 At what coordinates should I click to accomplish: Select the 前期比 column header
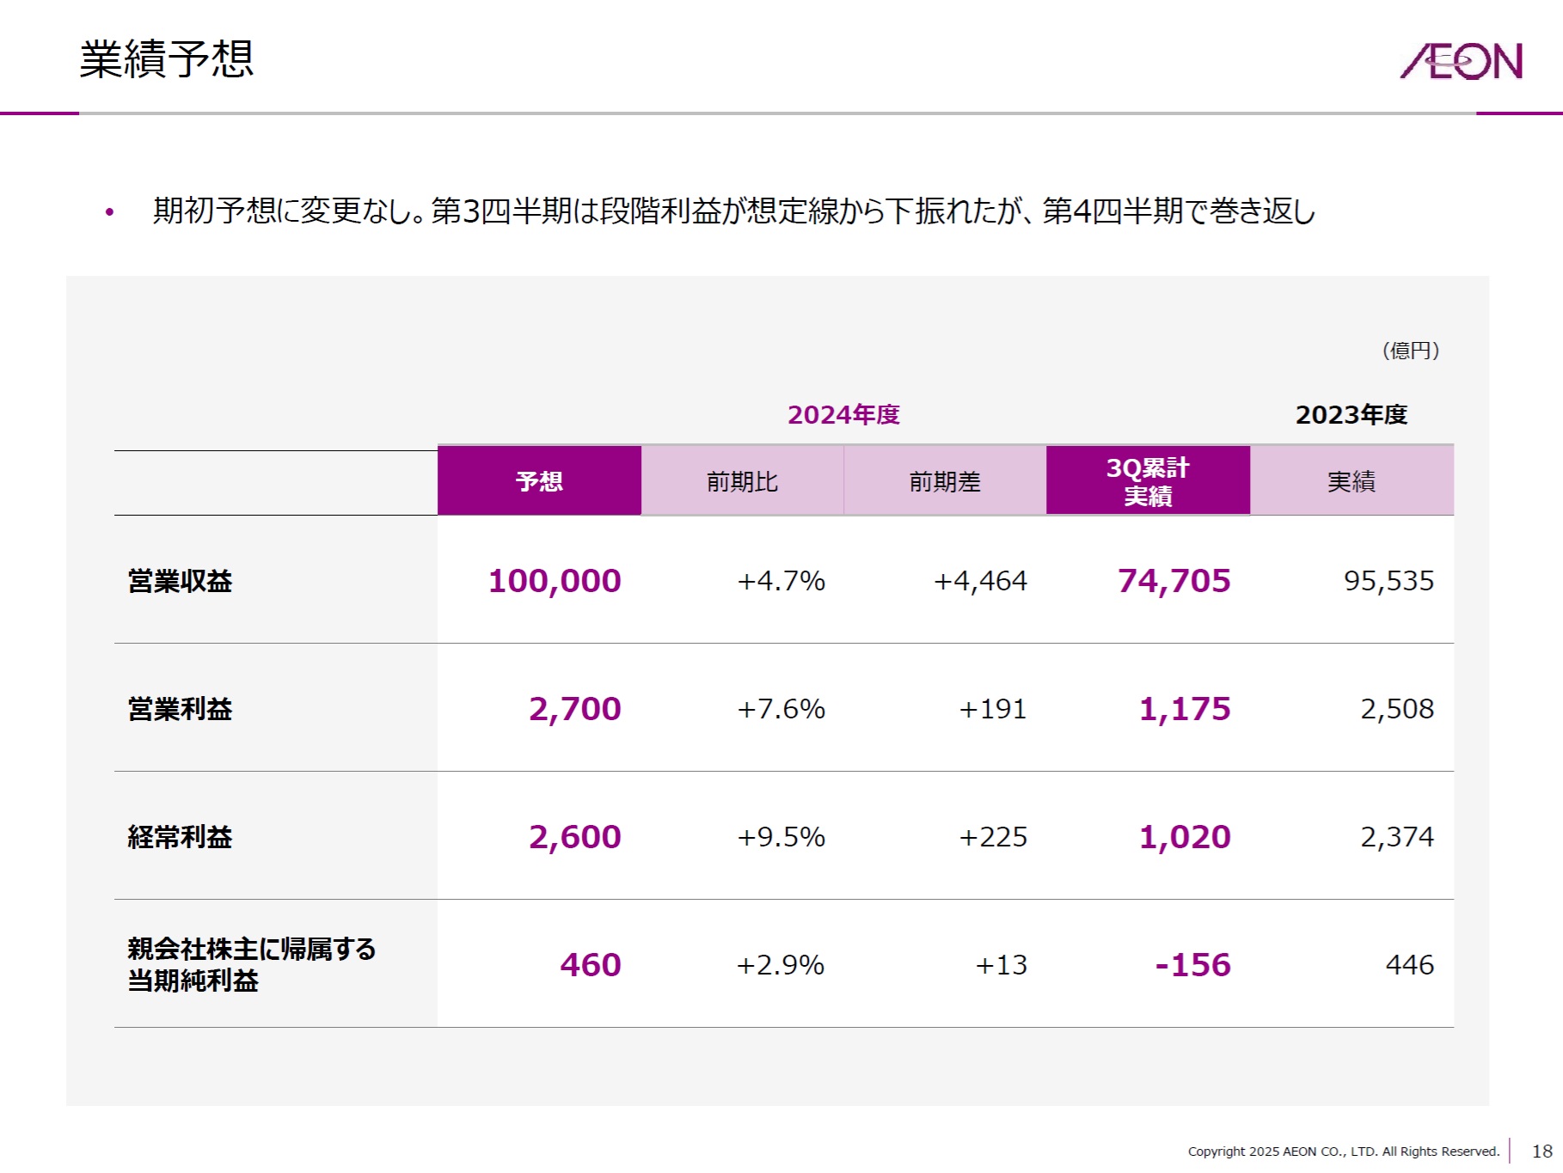(x=742, y=481)
